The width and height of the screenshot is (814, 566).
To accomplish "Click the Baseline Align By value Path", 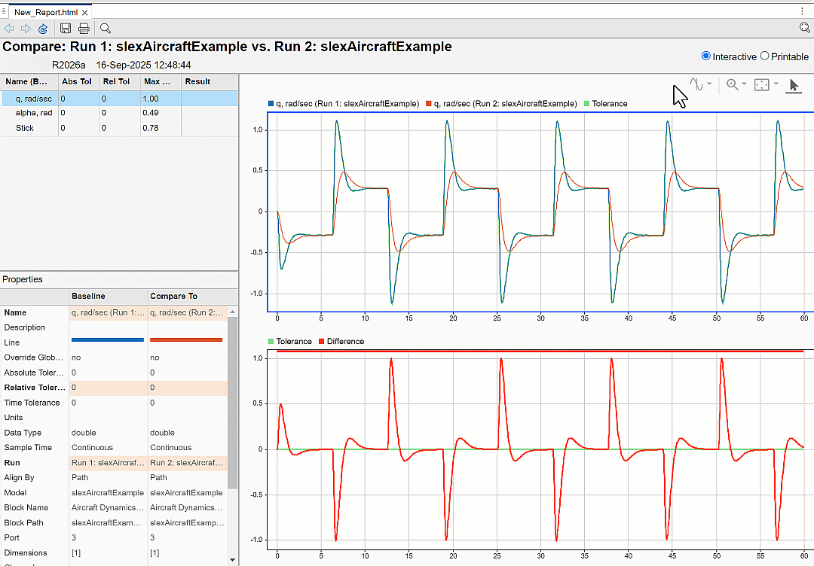I will pos(80,478).
